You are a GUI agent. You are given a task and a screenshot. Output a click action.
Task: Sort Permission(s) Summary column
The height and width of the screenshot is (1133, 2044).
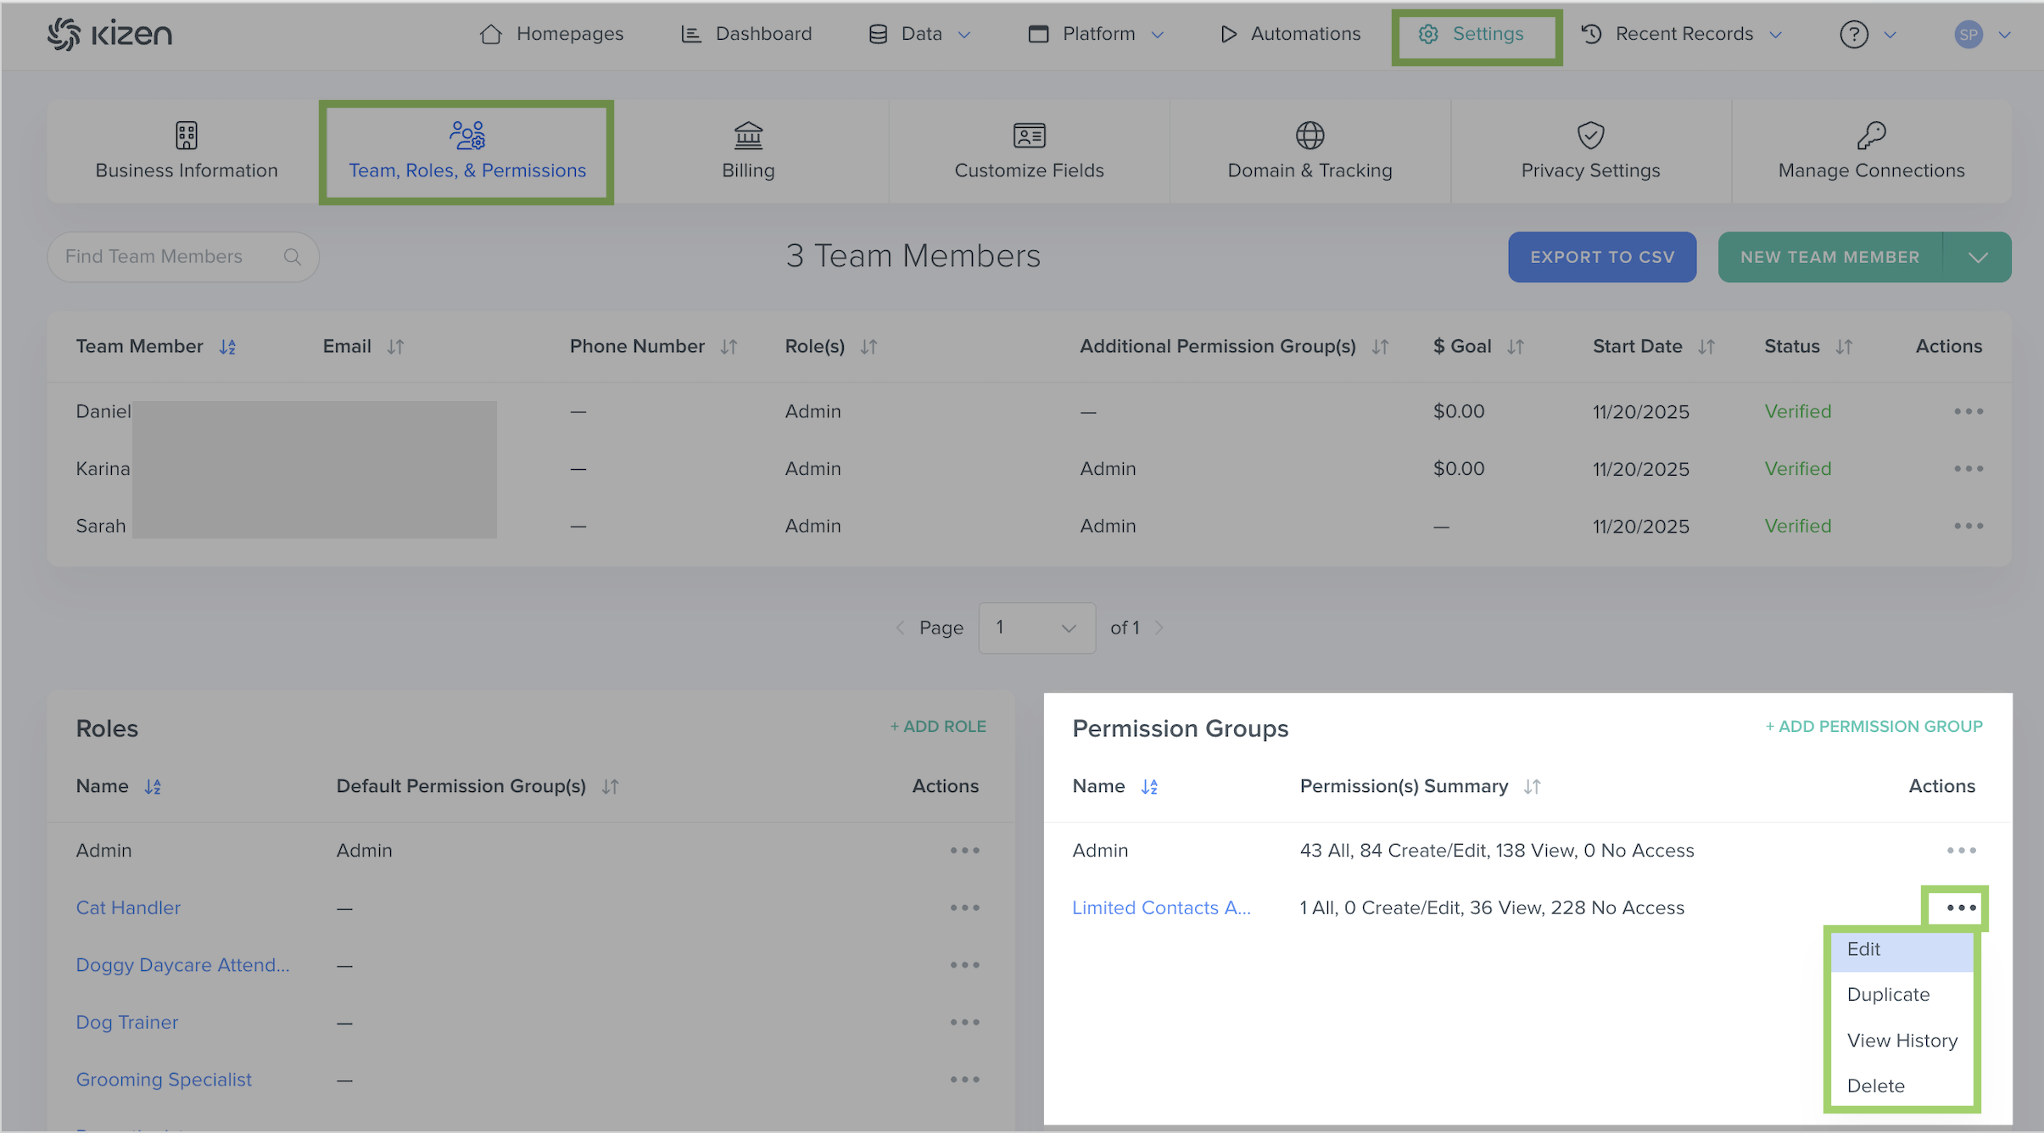(1532, 787)
